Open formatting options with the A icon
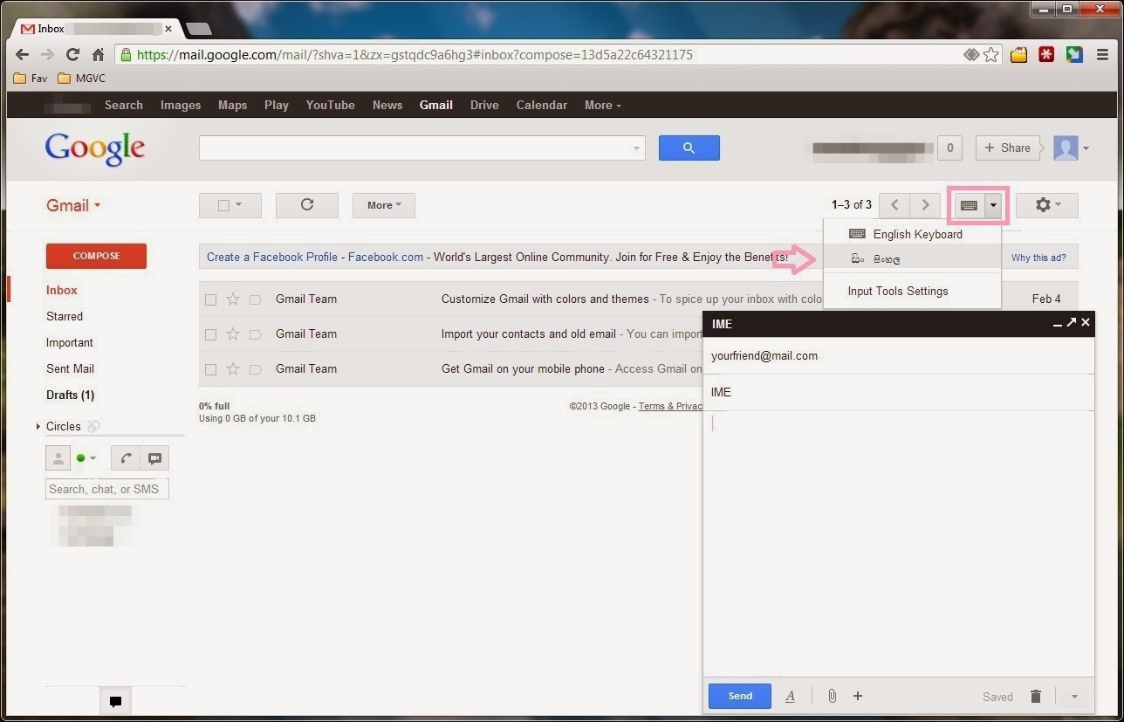Viewport: 1124px width, 722px height. click(x=790, y=696)
